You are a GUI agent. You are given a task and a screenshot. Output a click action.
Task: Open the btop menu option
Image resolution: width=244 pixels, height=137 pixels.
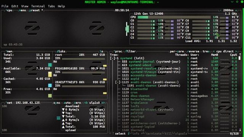click(22, 10)
